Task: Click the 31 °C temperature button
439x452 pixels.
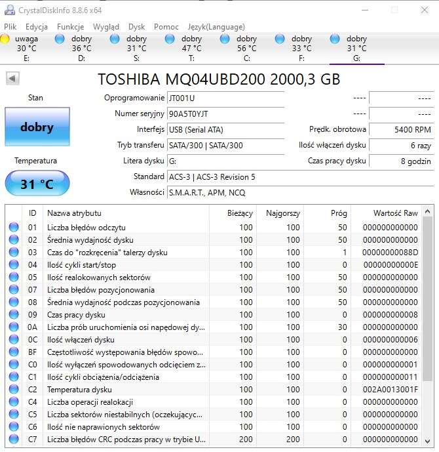Action: (37, 184)
